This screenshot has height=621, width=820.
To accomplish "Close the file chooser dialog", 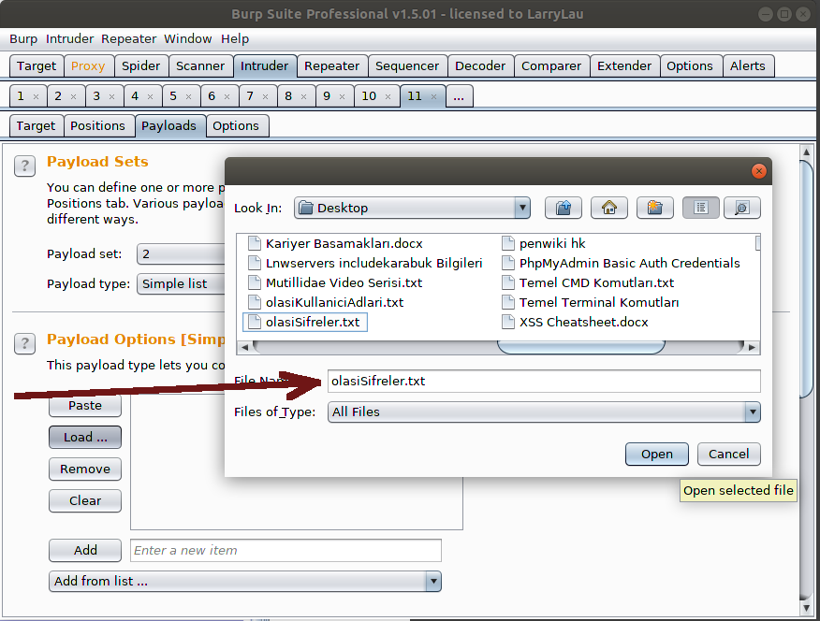I will click(759, 171).
